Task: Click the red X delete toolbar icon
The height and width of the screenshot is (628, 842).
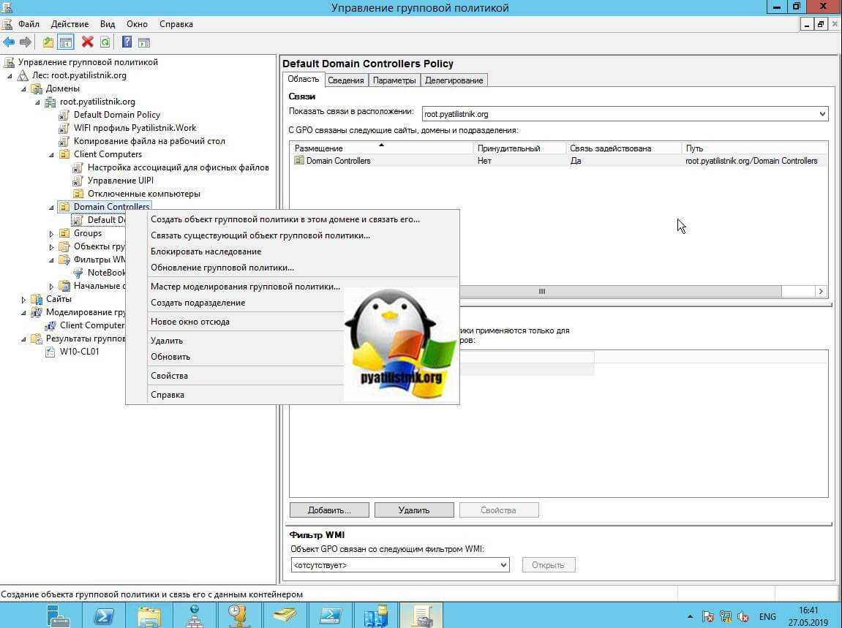Action: click(x=88, y=42)
